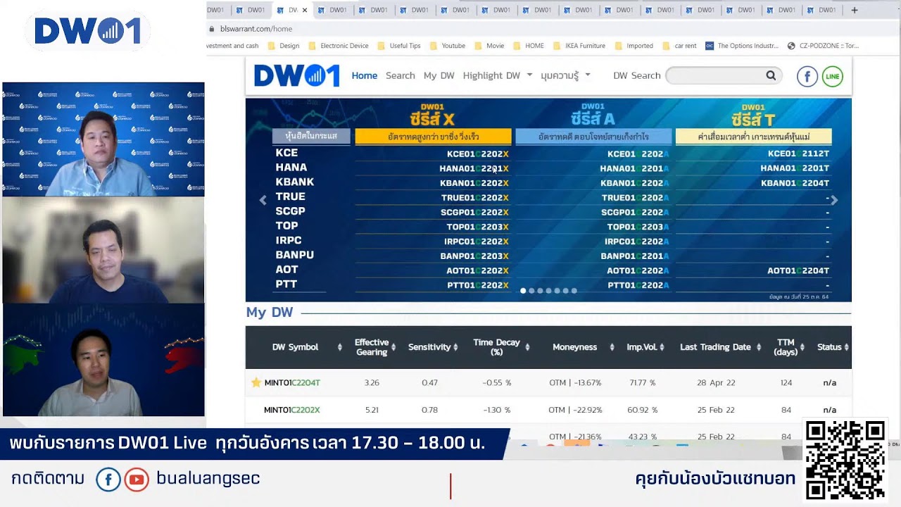Click the OTM | -22.92% moneyness cell

[575, 410]
